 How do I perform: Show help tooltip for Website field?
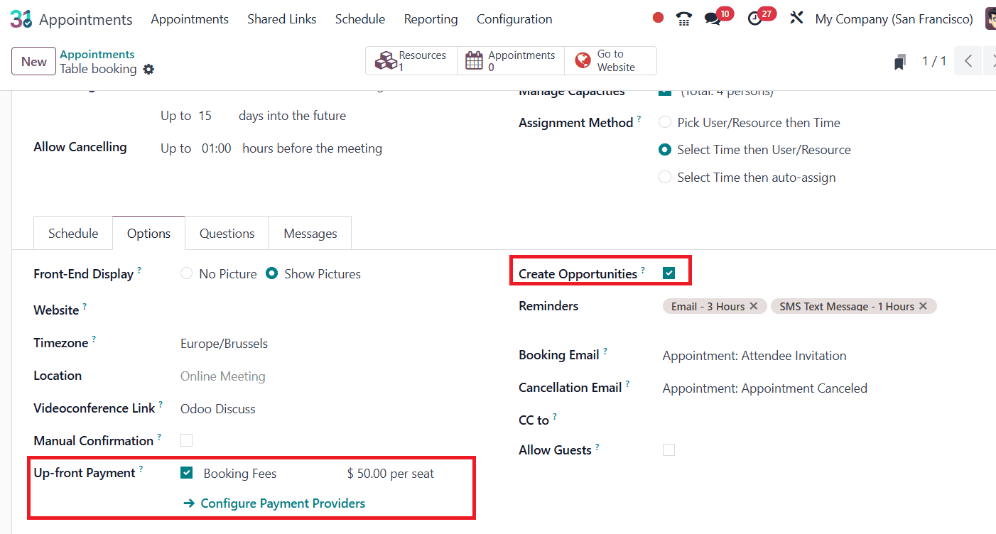tap(85, 306)
